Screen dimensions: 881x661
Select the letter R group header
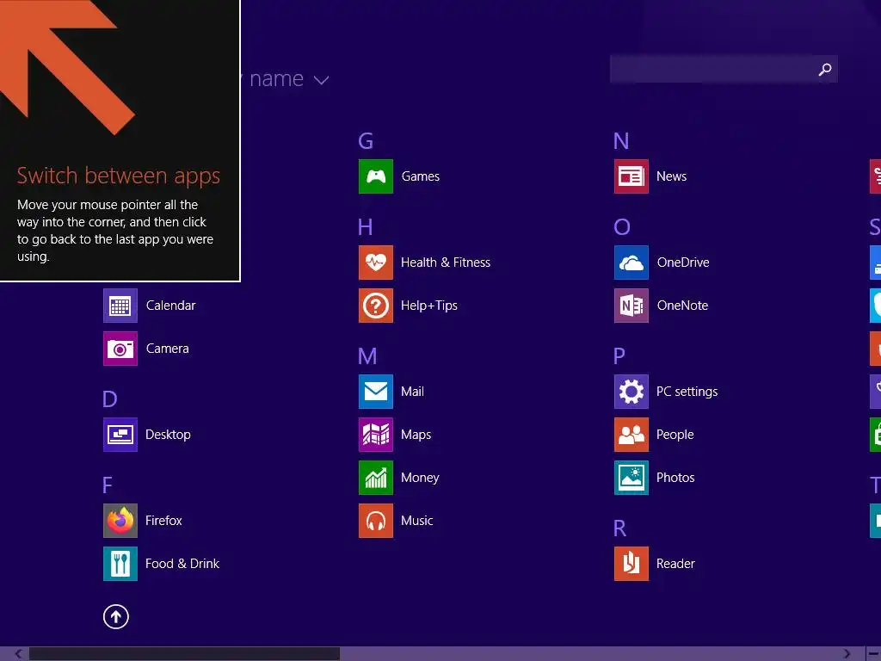619,528
